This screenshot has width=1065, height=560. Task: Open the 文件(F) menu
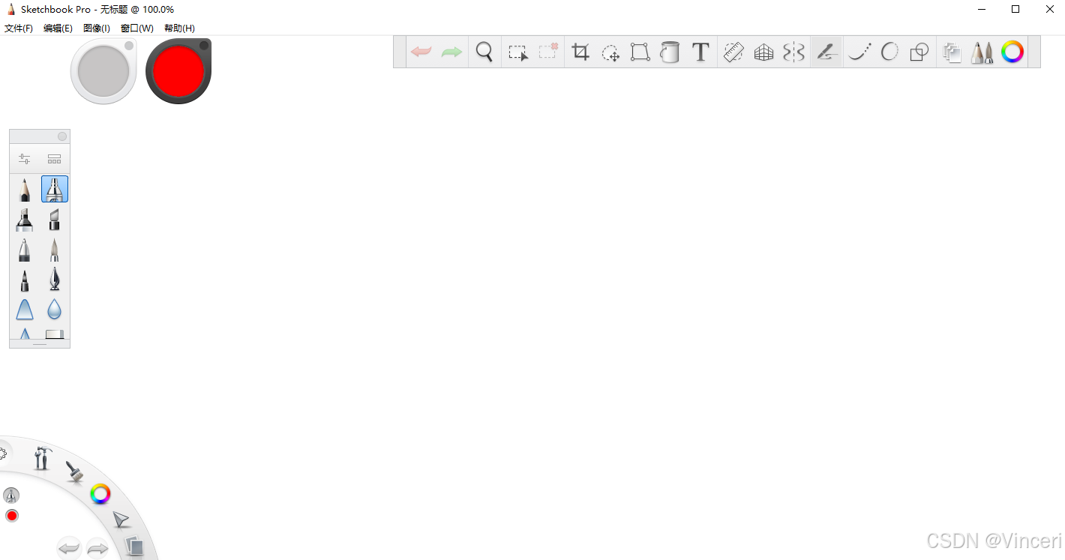coord(19,28)
